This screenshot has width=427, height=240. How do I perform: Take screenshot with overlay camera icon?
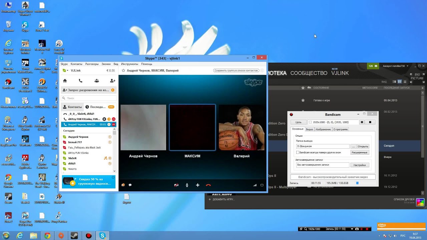[x=357, y=229]
